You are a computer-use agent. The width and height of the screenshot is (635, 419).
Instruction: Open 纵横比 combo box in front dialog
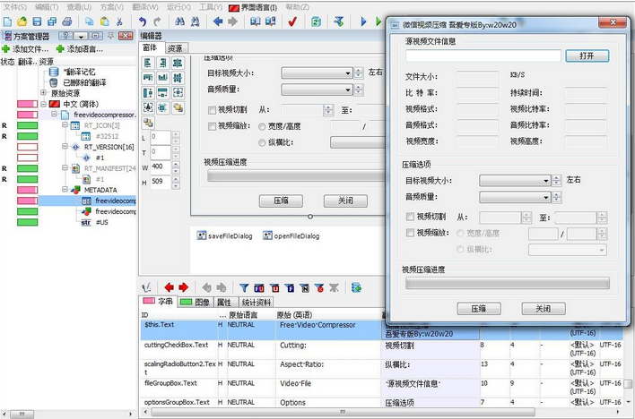(x=568, y=250)
